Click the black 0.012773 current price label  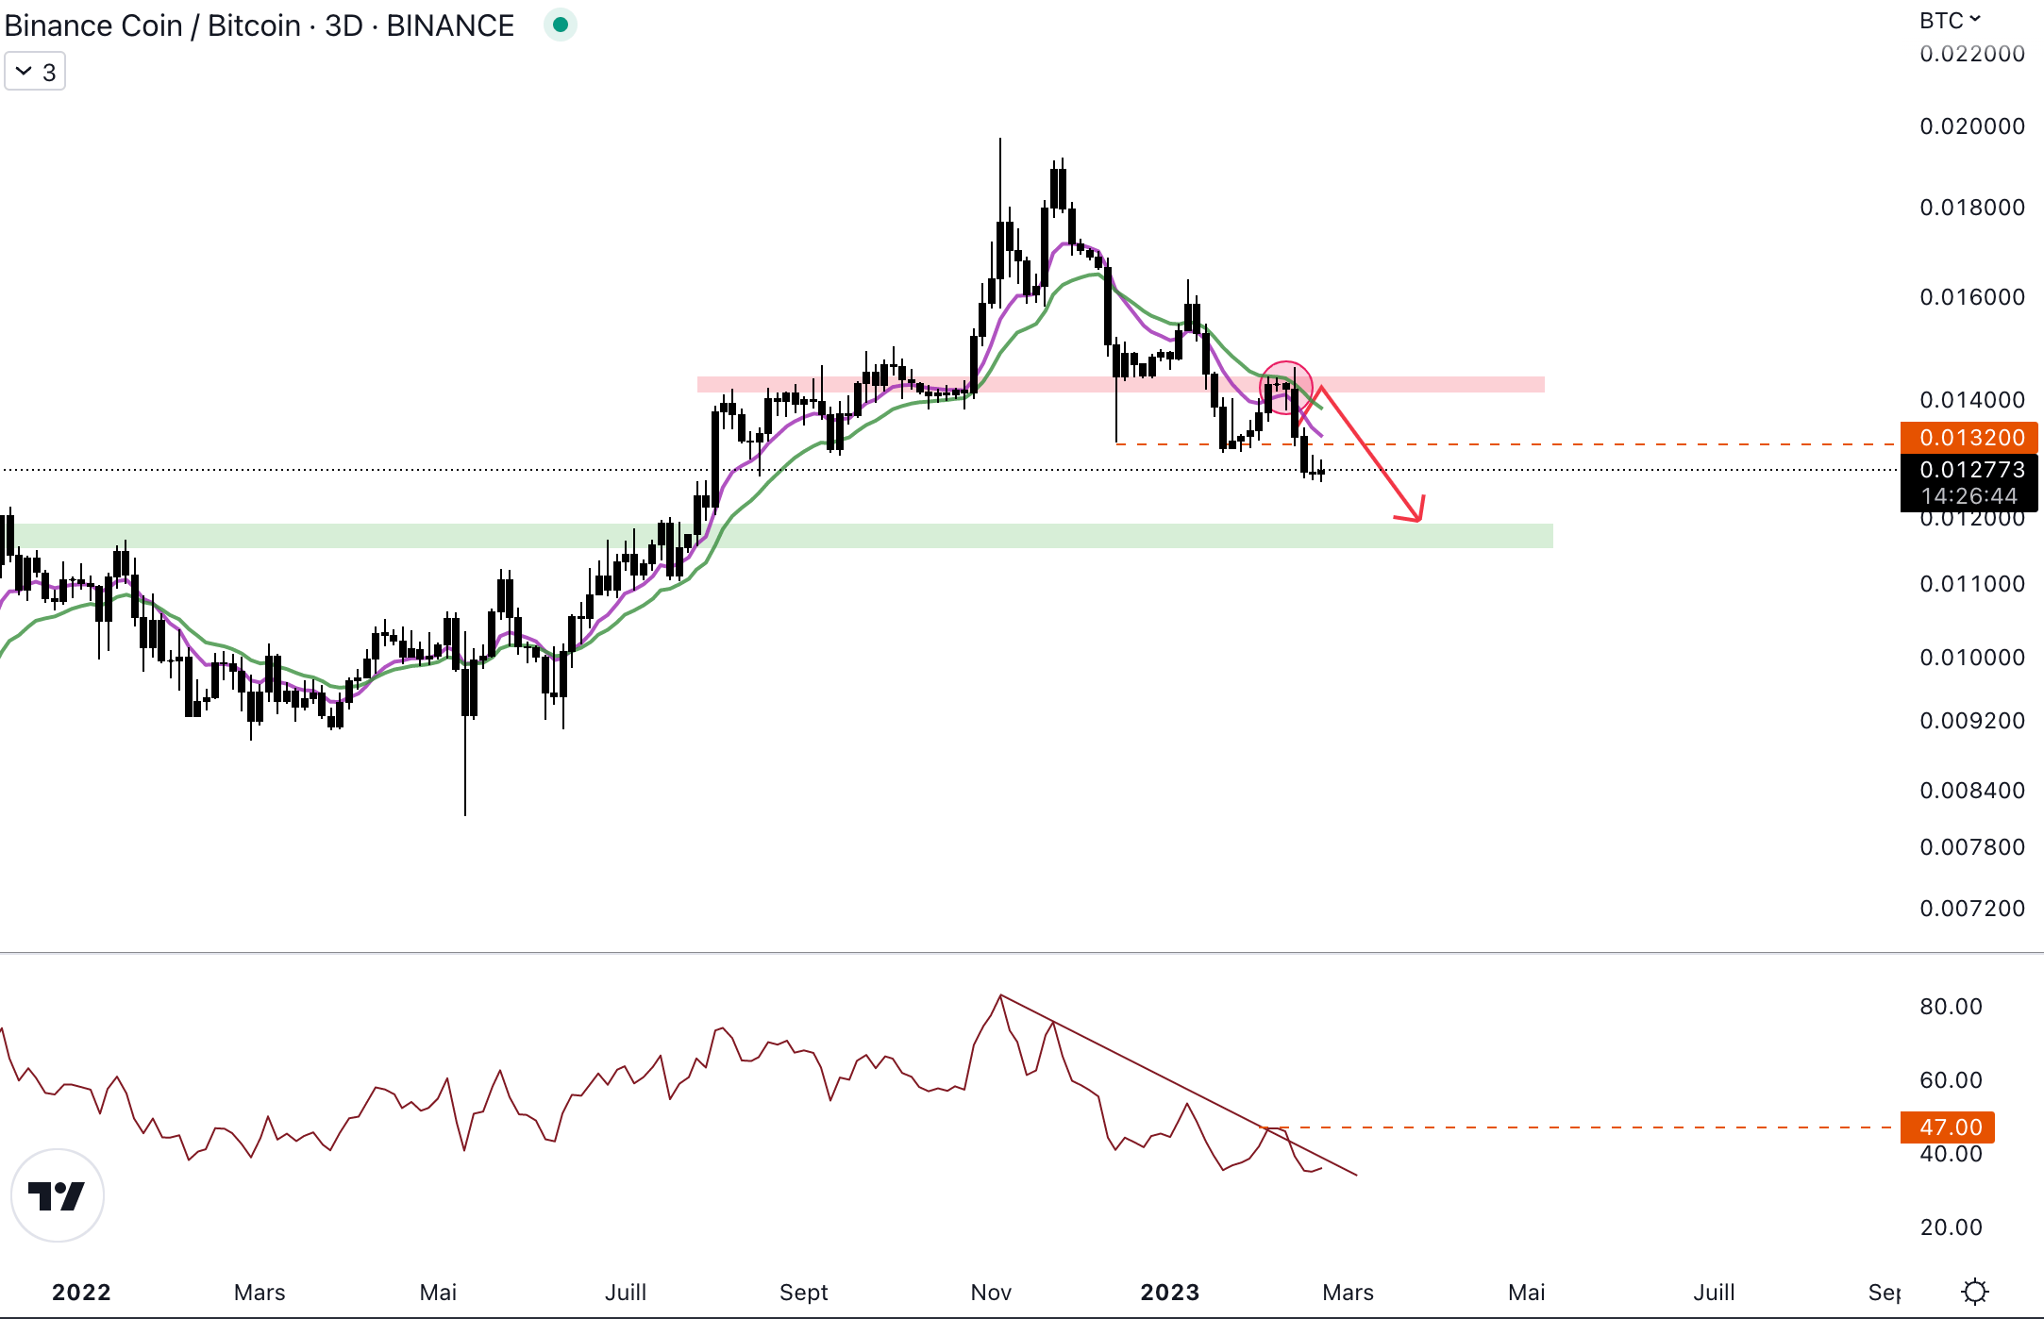coord(1970,470)
